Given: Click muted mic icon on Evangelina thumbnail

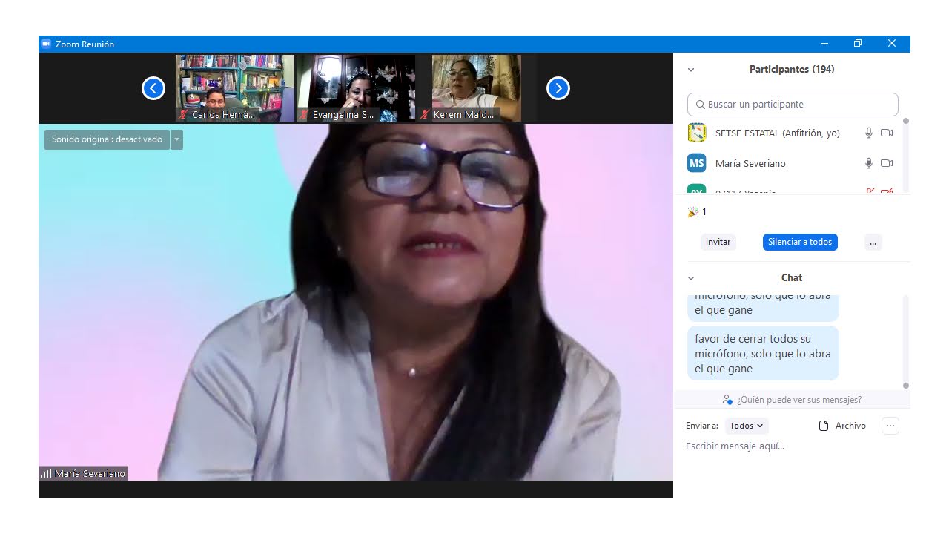Looking at the screenshot, I should (x=304, y=115).
